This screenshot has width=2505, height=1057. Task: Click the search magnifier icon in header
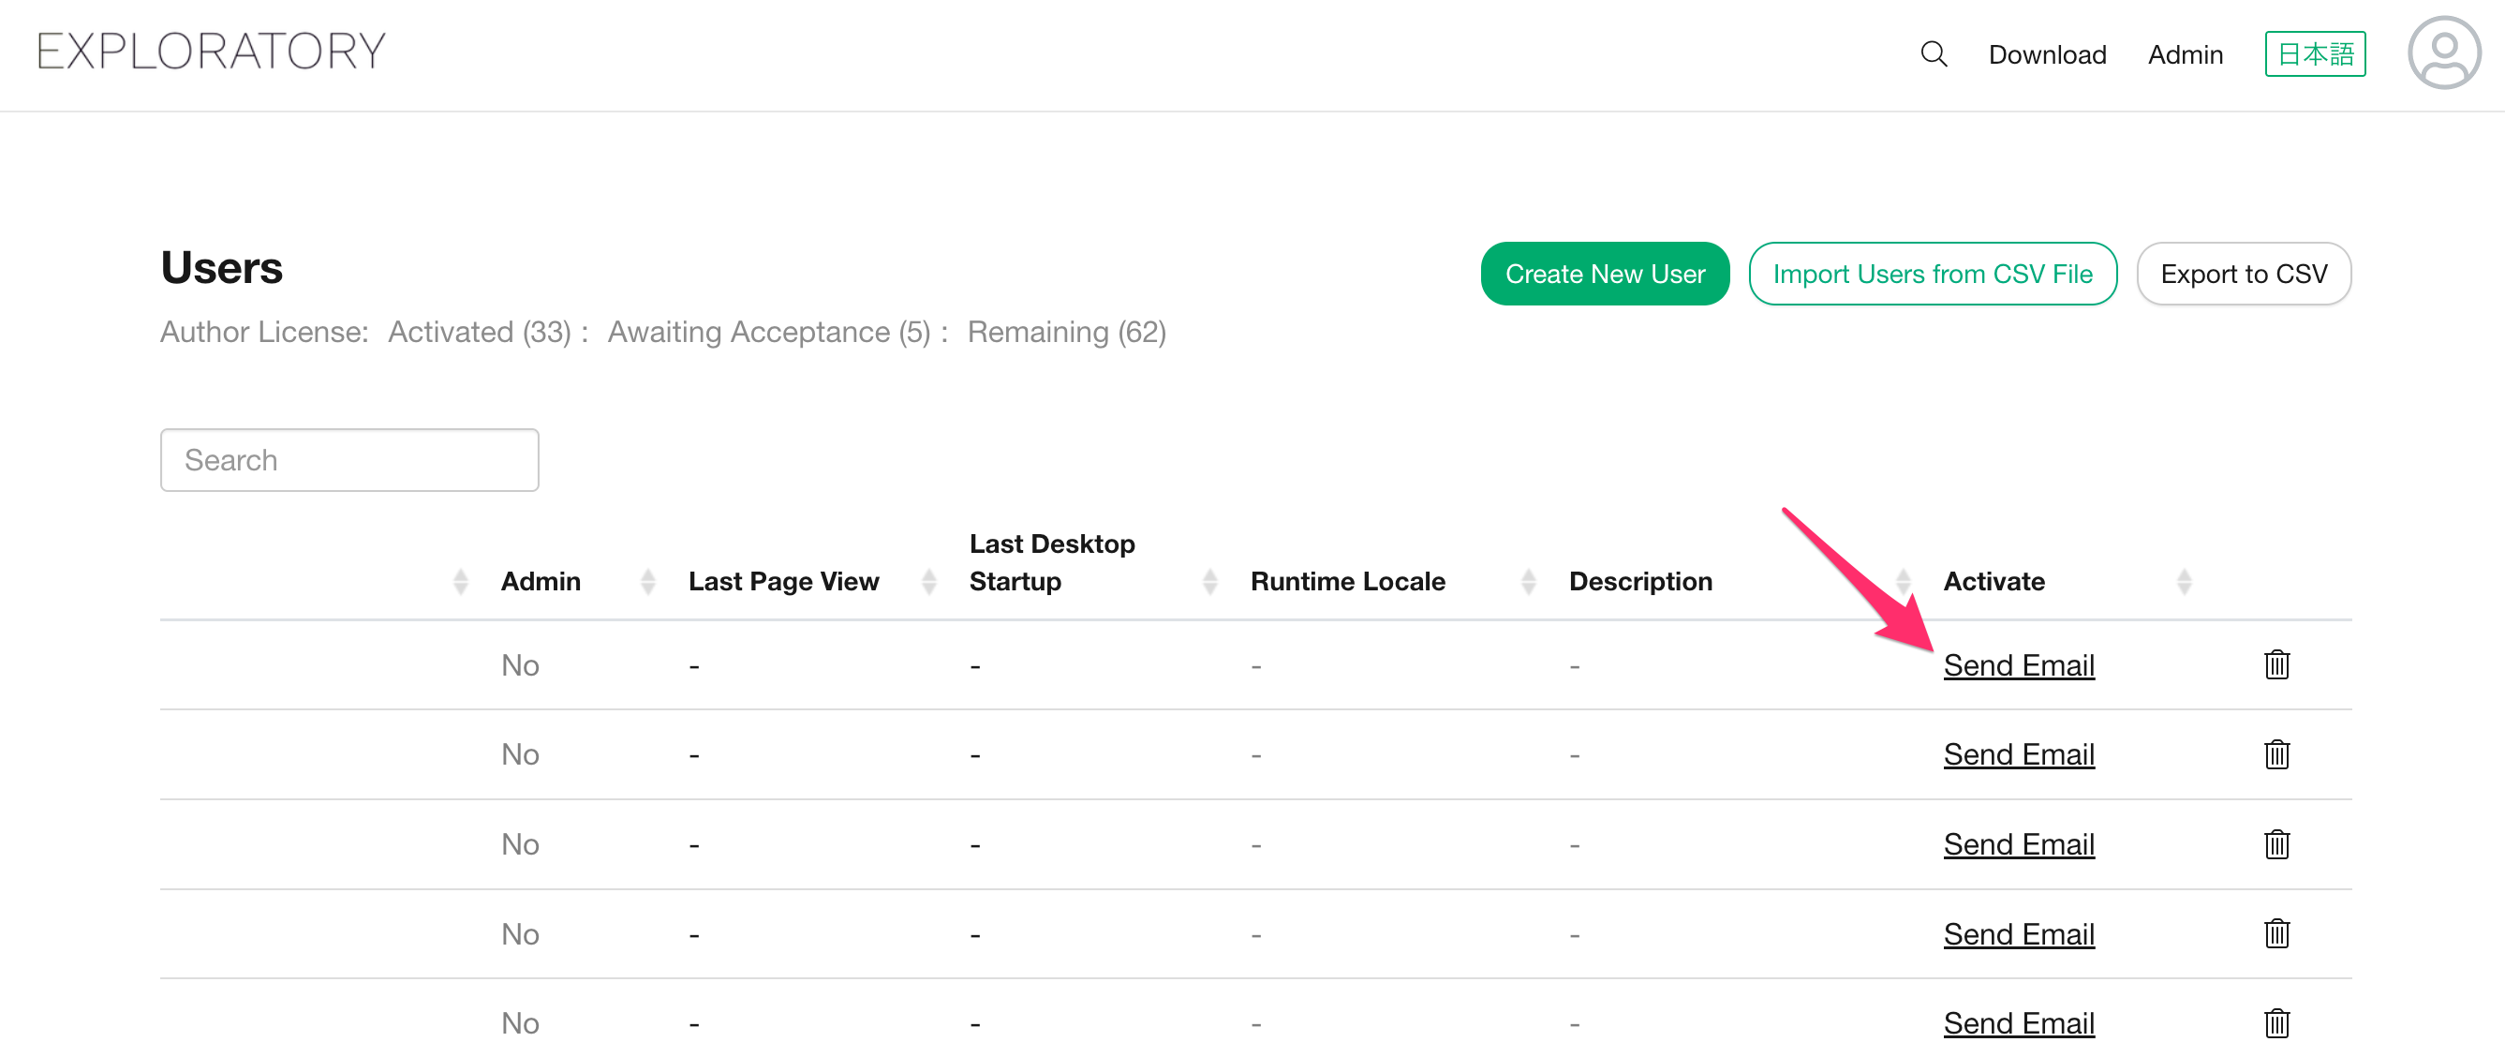pos(1934,54)
